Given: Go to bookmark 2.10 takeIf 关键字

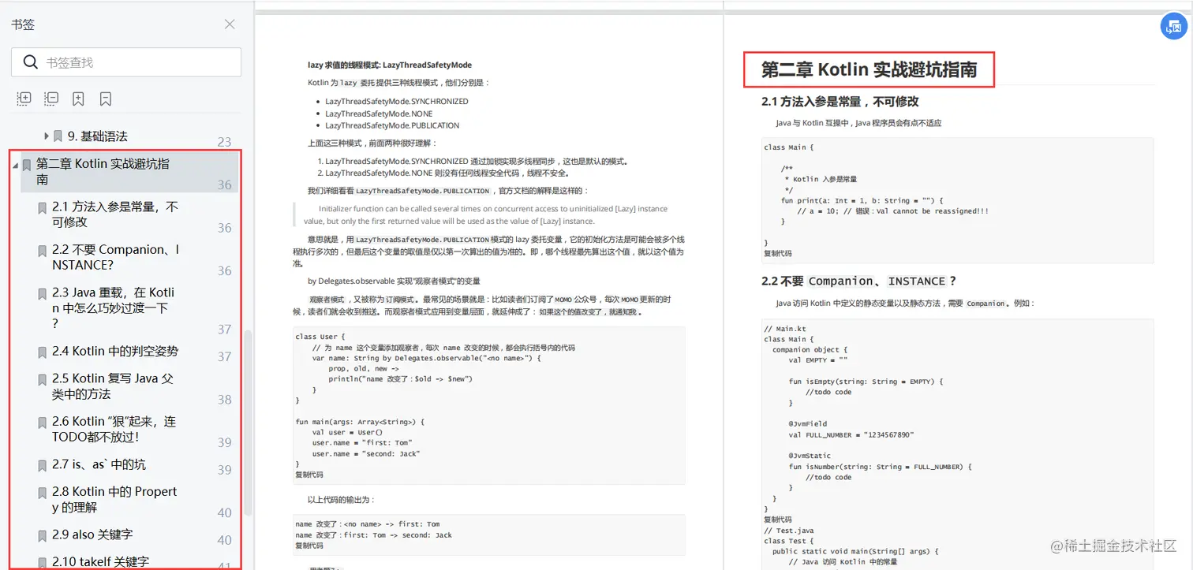Looking at the screenshot, I should [100, 561].
